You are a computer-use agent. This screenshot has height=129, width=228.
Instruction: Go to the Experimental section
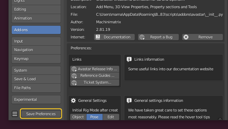36,99
